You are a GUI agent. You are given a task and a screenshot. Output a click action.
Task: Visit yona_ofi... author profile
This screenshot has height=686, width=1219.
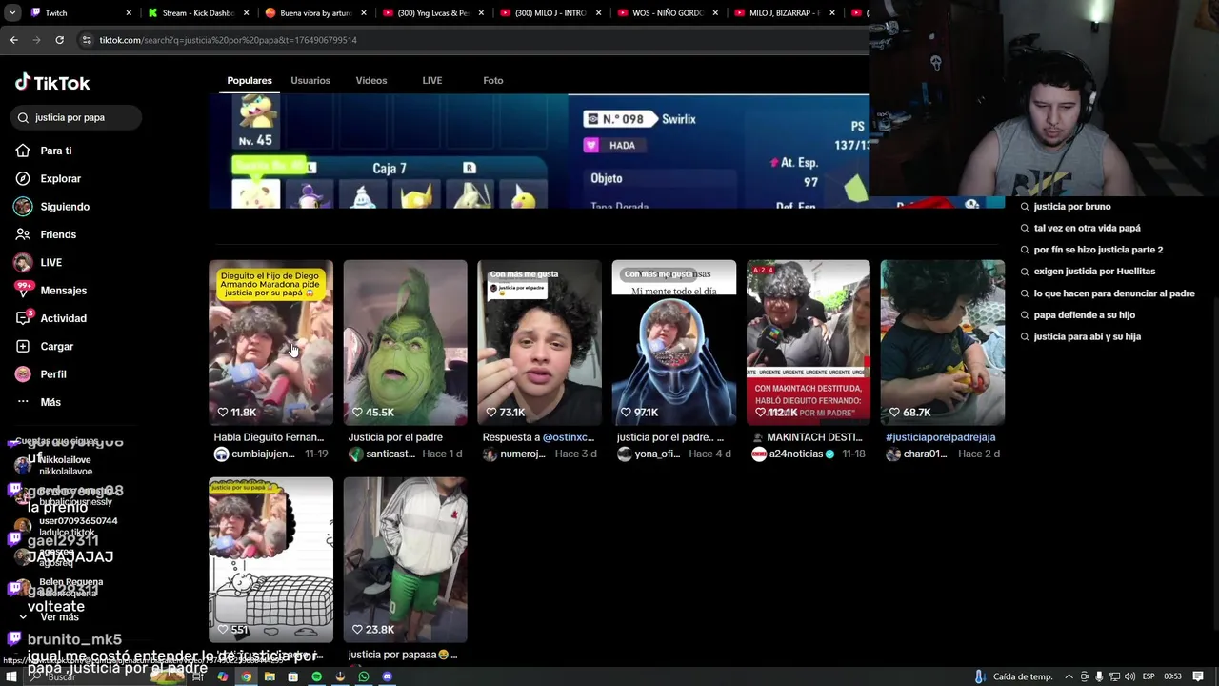click(649, 454)
